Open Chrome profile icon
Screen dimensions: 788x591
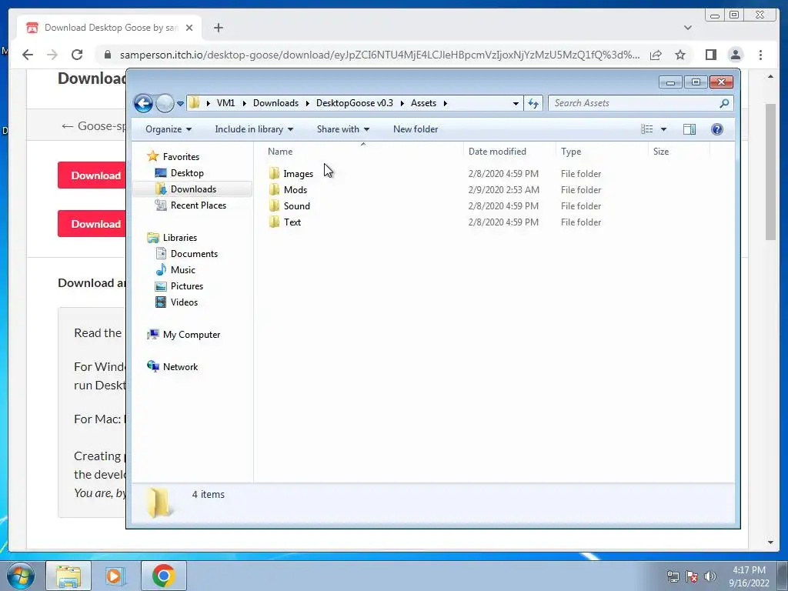click(736, 55)
